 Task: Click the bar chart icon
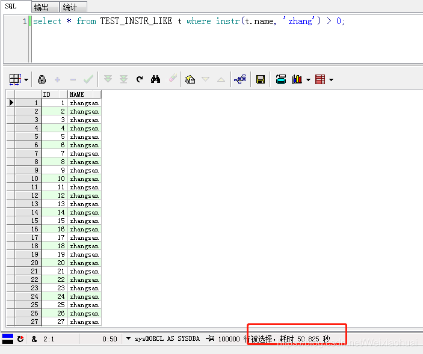point(297,79)
